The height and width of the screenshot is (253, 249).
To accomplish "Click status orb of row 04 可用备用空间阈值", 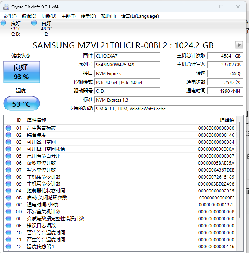I will (x=8, y=149).
